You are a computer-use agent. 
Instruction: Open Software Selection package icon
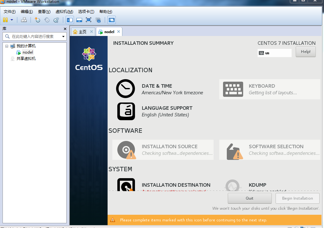tap(234, 152)
